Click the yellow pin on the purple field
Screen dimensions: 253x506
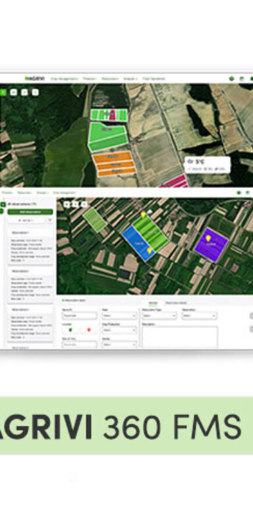pos(208,239)
